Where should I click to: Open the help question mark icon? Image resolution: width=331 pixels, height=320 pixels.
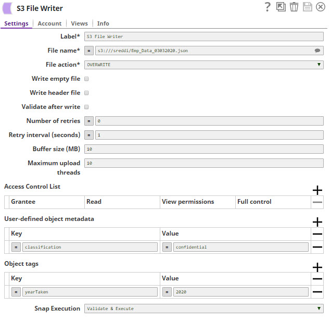[x=268, y=7]
